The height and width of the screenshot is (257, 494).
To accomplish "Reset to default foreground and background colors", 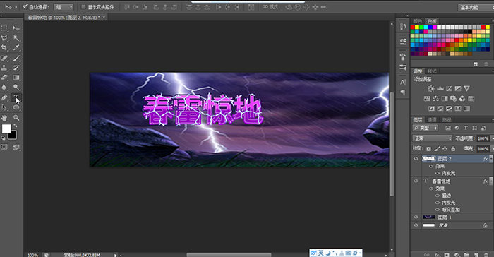I will click(x=4, y=138).
